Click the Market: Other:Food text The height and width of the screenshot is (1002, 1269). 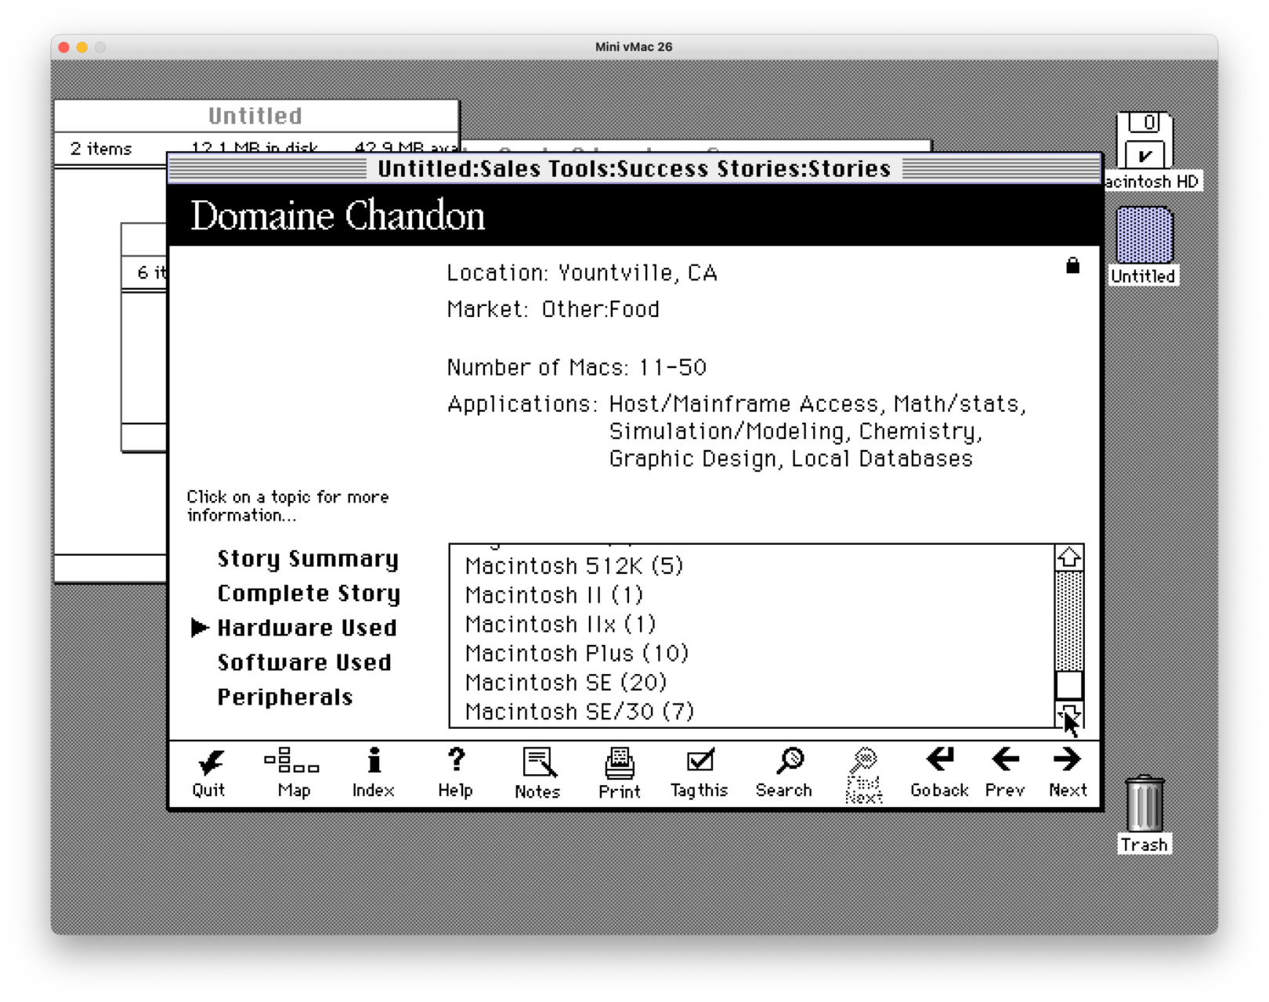553,309
